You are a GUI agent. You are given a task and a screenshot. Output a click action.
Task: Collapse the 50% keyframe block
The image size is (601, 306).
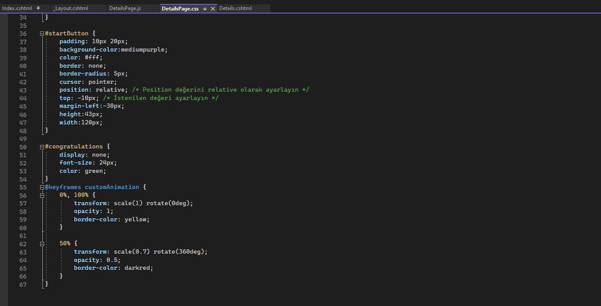pyautogui.click(x=42, y=244)
